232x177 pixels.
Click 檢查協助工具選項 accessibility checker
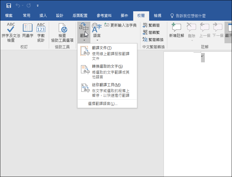pos(62,32)
